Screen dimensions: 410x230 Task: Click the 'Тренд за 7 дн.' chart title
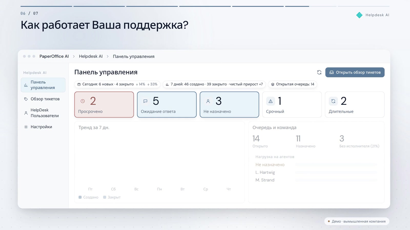click(94, 128)
